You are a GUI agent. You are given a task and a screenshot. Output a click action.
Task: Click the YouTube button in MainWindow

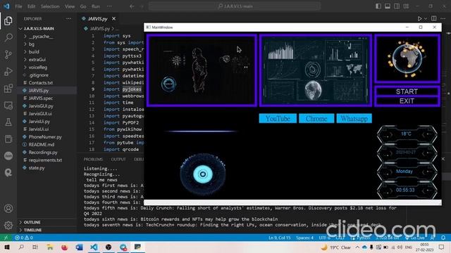278,119
